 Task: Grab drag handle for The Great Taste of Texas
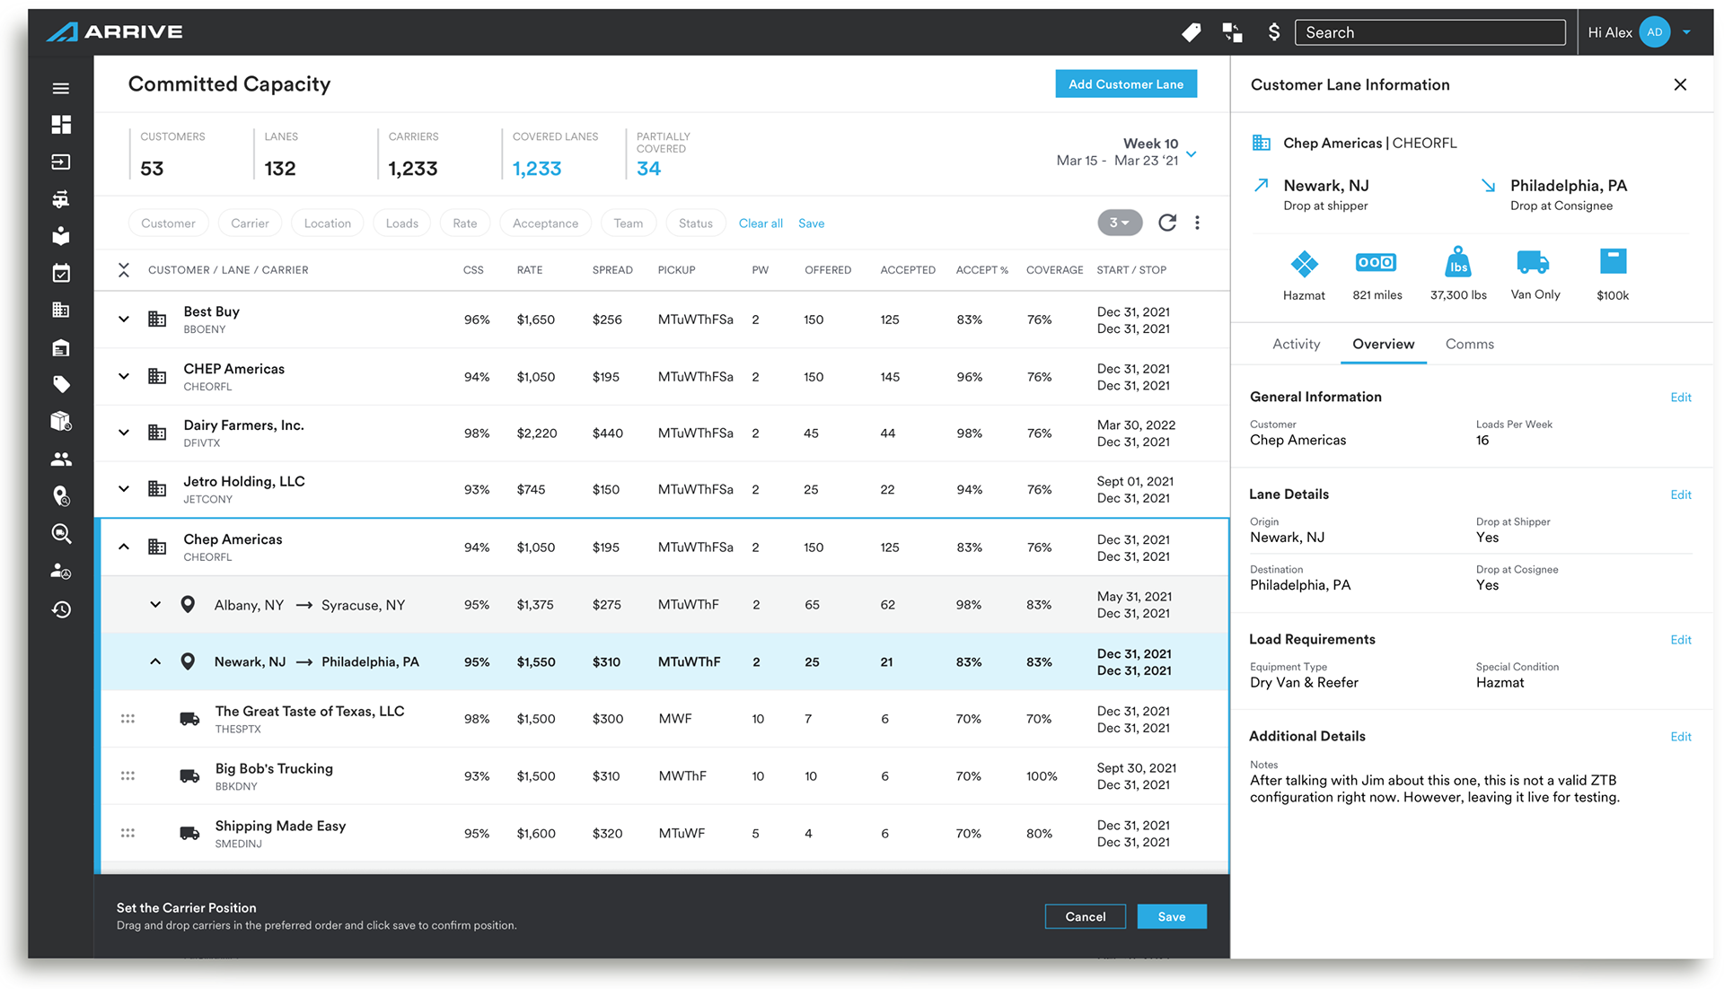128,718
